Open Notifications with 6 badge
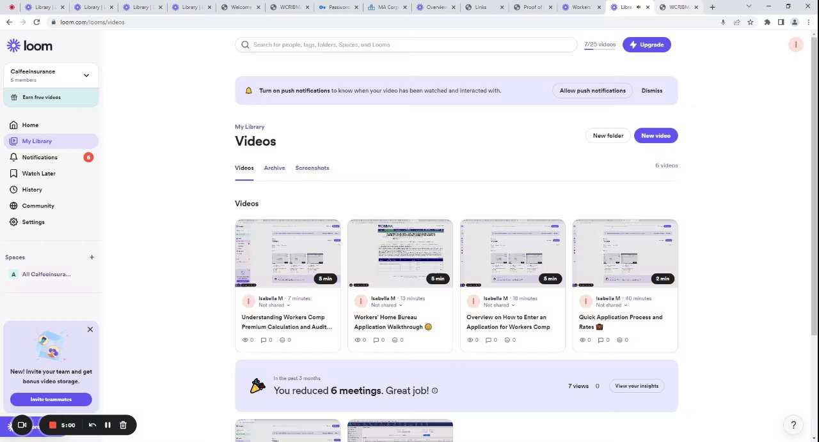The image size is (819, 442). click(x=51, y=157)
